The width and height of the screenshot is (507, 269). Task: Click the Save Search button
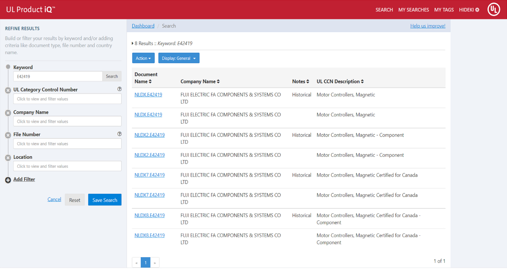[x=105, y=200]
